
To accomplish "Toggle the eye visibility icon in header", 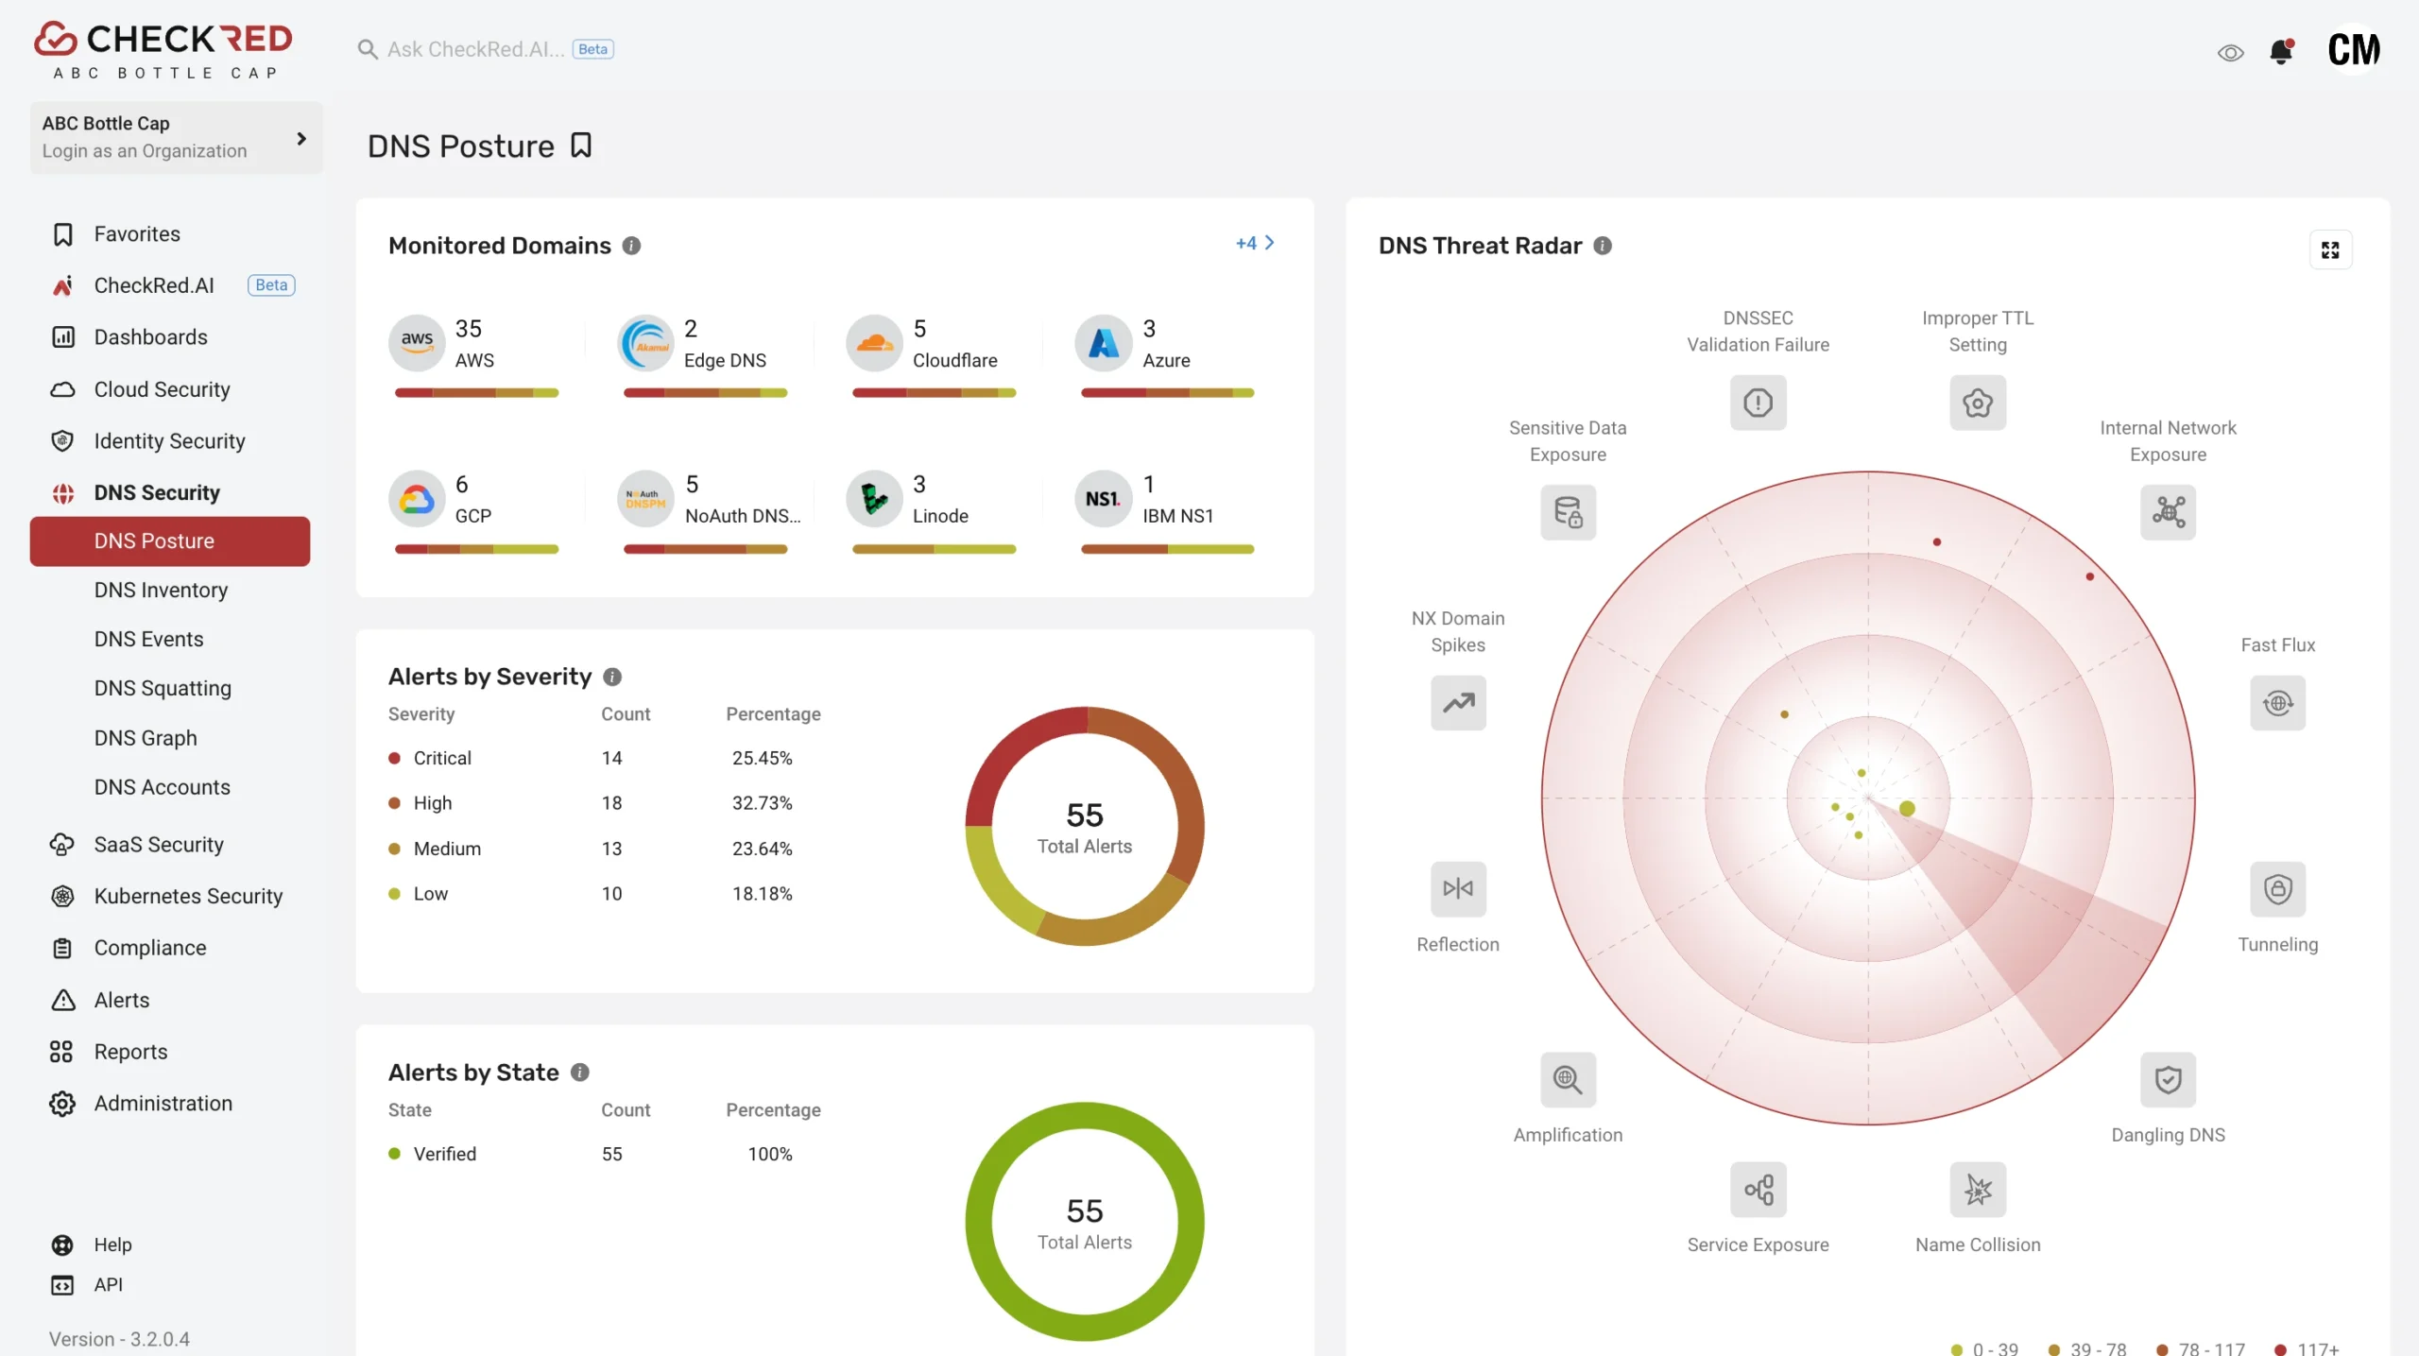I will (2230, 53).
